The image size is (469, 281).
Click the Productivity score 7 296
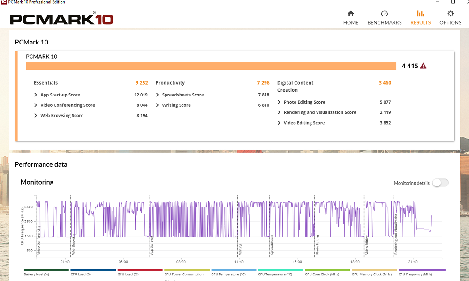pos(263,83)
